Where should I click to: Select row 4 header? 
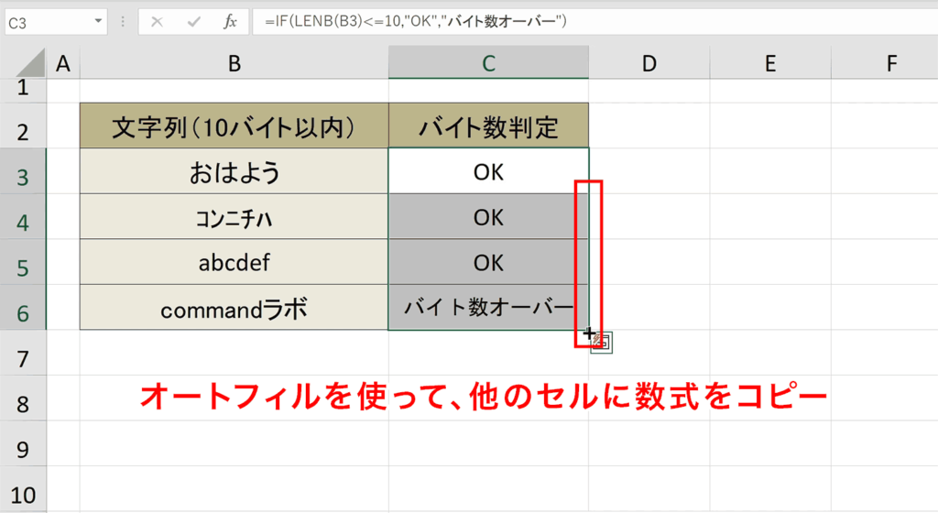coord(23,216)
